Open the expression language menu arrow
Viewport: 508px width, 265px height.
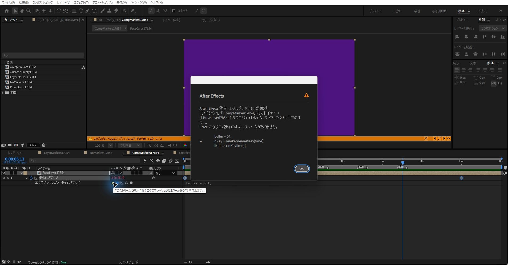tap(131, 183)
